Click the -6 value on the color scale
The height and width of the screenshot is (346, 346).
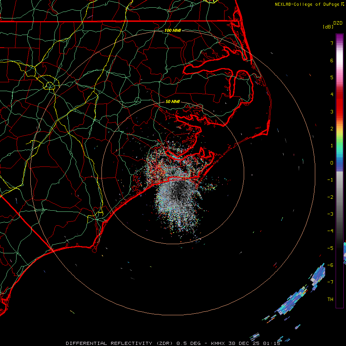point(330,265)
